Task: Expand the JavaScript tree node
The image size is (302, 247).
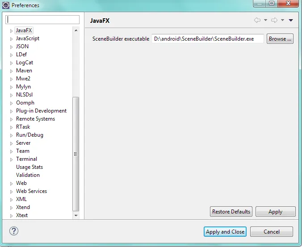Action: point(11,39)
